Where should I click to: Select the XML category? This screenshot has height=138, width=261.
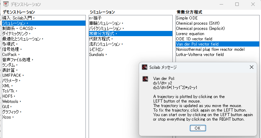pyautogui.click(x=44, y=86)
